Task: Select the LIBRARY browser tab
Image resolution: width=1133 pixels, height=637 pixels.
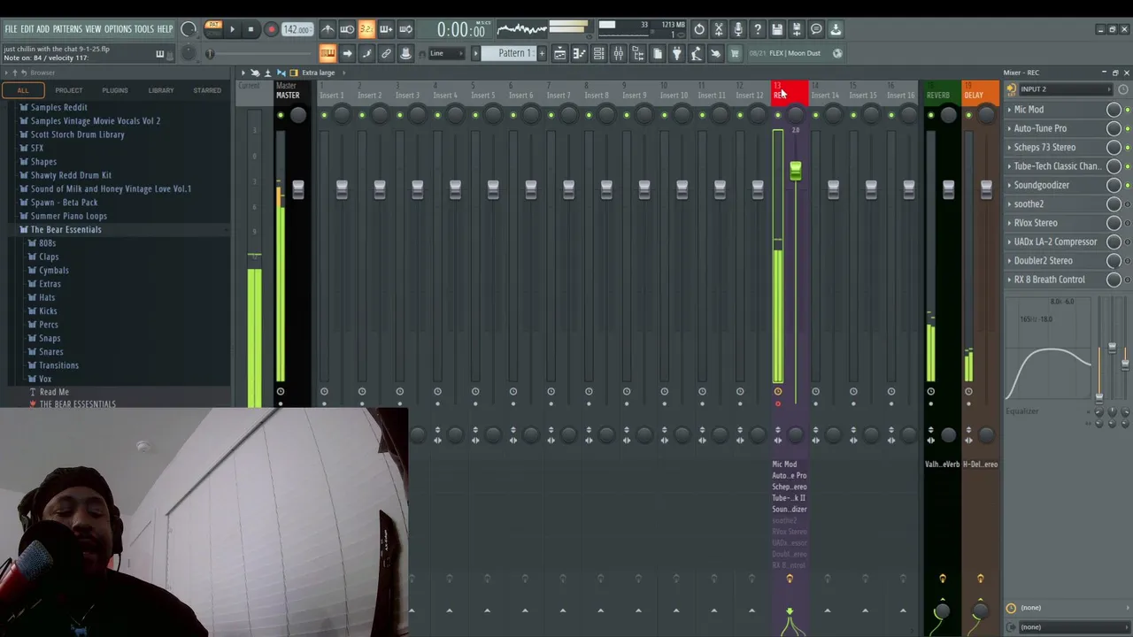Action: click(161, 90)
